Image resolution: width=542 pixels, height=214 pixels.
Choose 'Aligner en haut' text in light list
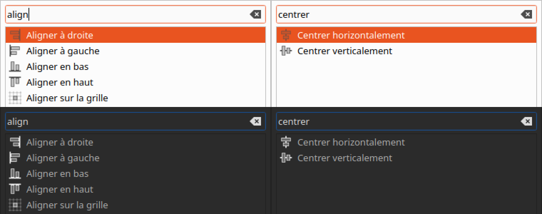(x=60, y=82)
